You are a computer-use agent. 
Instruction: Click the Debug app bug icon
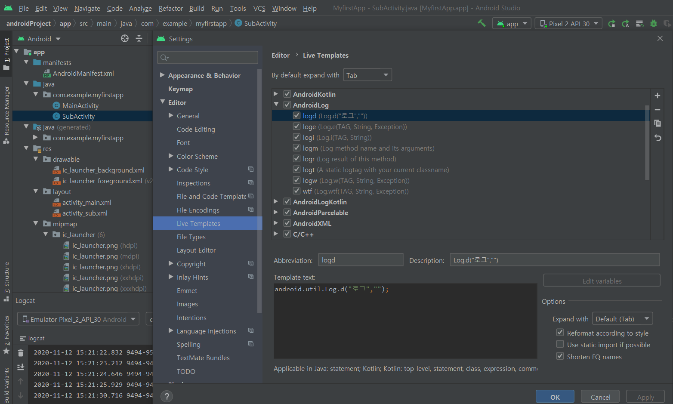(654, 24)
